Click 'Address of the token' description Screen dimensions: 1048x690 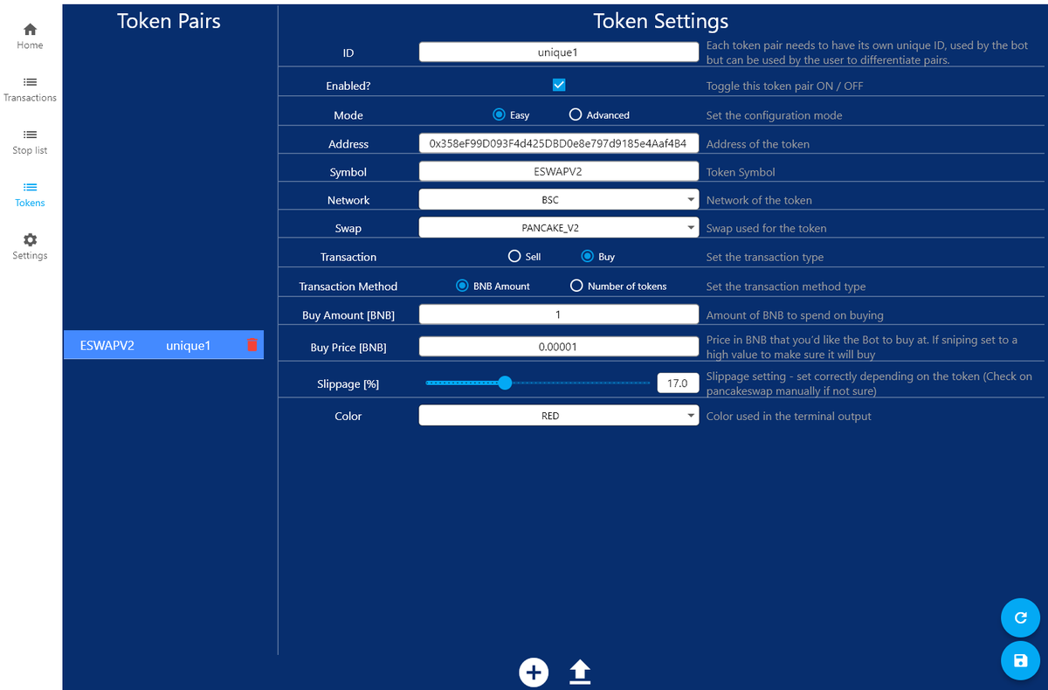(x=758, y=144)
